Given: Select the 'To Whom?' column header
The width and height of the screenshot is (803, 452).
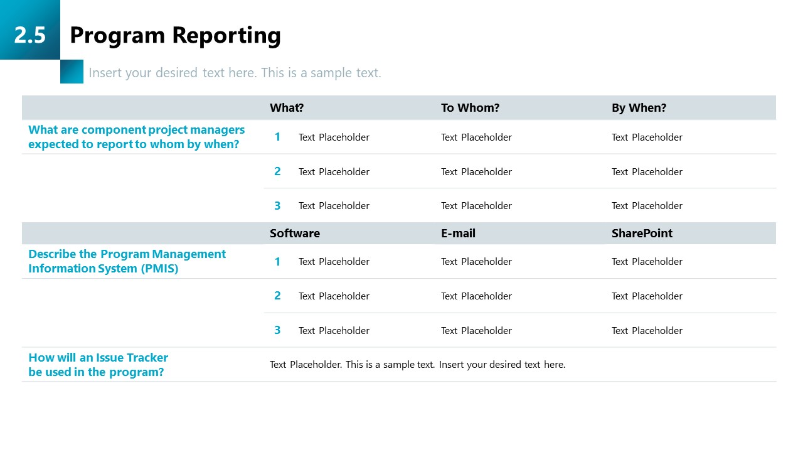Looking at the screenshot, I should pos(470,108).
